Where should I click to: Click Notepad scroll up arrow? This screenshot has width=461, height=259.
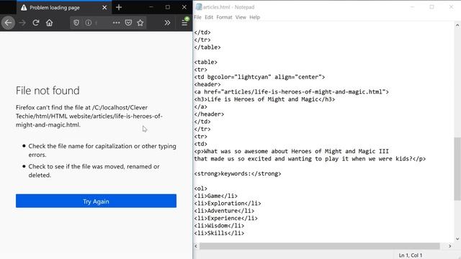tap(457, 26)
